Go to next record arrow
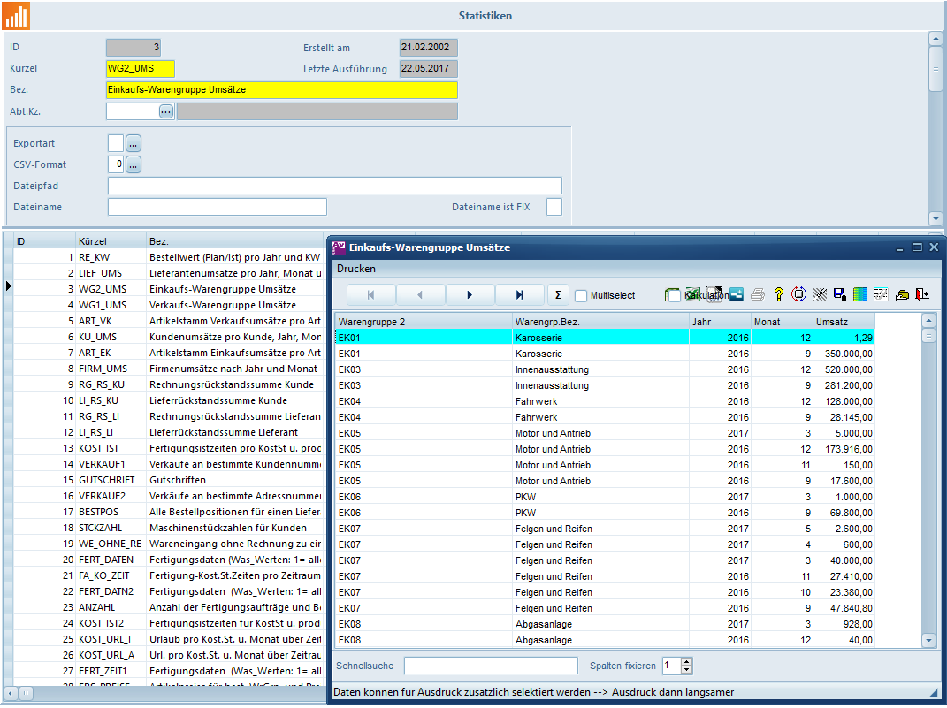Viewport: 947px width, 708px height. (x=470, y=295)
